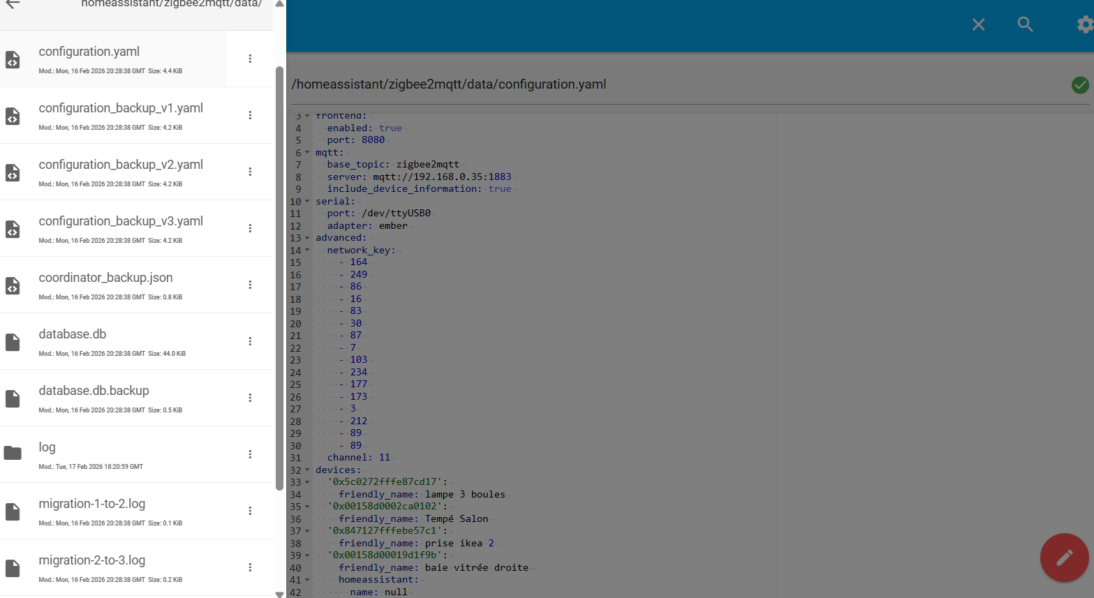Open three-dot menu for log folder
Viewport: 1094px width, 598px height.
pyautogui.click(x=250, y=454)
